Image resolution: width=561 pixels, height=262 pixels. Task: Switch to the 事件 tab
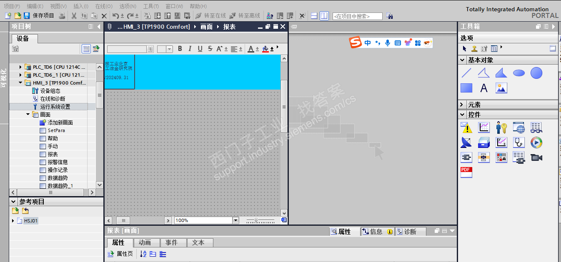[x=173, y=242]
